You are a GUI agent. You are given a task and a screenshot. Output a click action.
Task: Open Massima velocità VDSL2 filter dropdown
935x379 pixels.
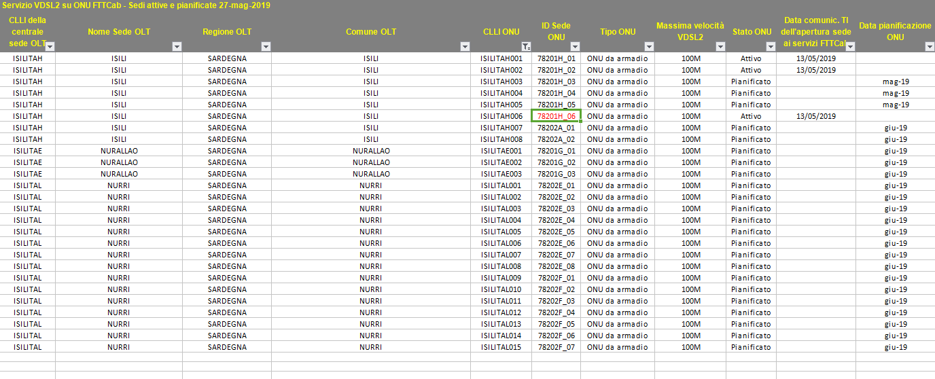tap(720, 46)
